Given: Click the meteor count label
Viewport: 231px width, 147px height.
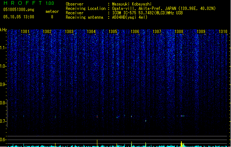Looking at the screenshot, I should pyautogui.click(x=52, y=11).
